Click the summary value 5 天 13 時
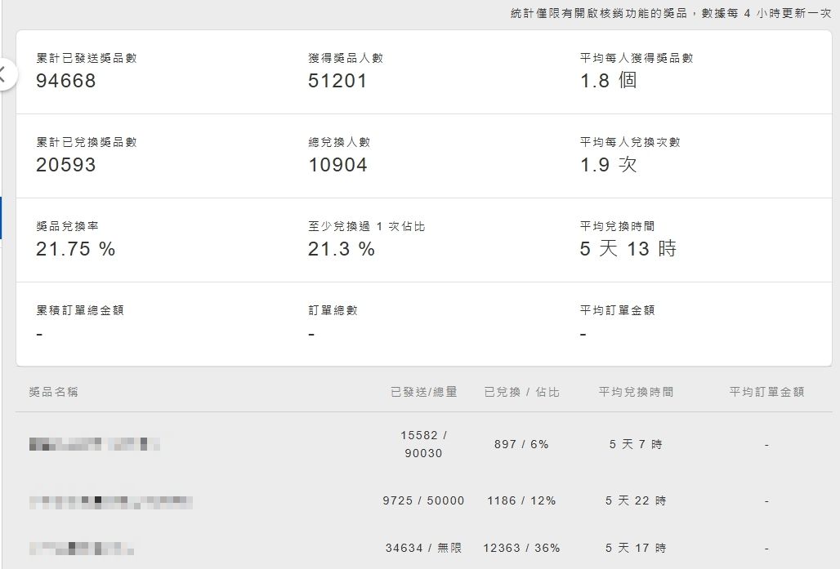The width and height of the screenshot is (840, 569). (x=628, y=250)
